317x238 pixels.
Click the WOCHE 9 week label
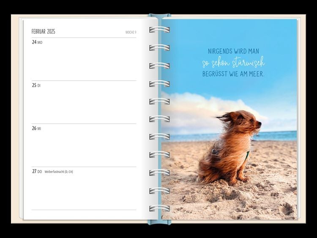point(131,32)
